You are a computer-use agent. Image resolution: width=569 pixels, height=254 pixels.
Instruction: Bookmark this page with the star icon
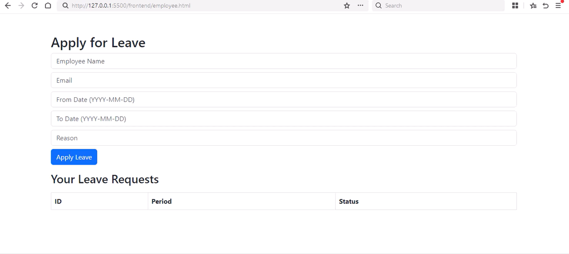pyautogui.click(x=347, y=6)
